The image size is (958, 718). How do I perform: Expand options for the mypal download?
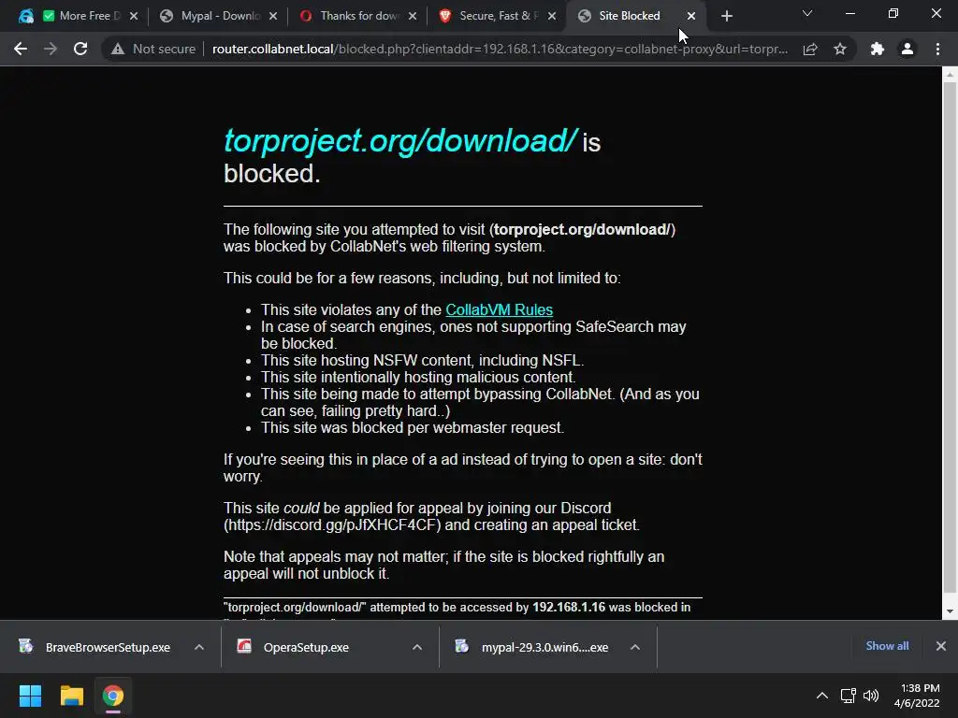[x=635, y=647]
